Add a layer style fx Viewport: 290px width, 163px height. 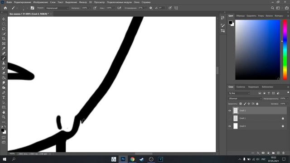pyautogui.click(x=258, y=153)
